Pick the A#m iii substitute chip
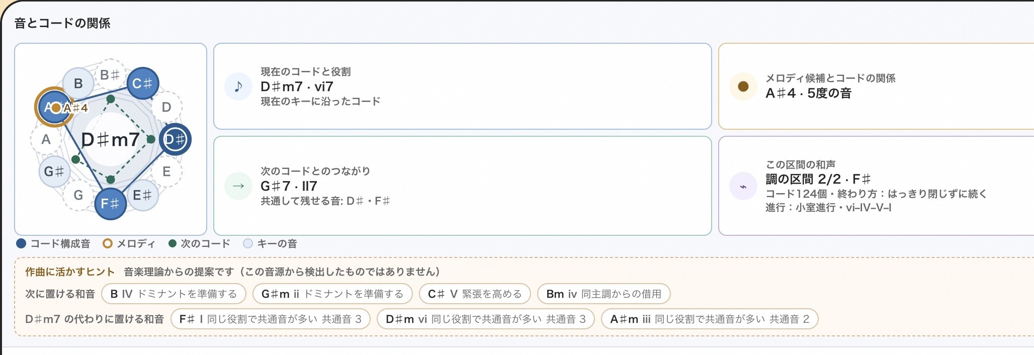This screenshot has width=1034, height=355. coord(710,319)
